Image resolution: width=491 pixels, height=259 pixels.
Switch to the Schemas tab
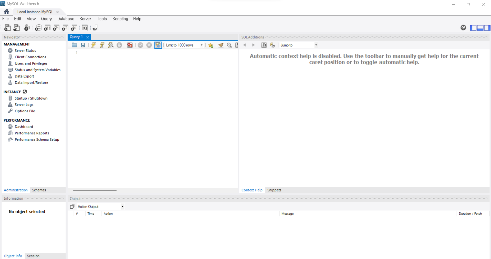(x=39, y=190)
